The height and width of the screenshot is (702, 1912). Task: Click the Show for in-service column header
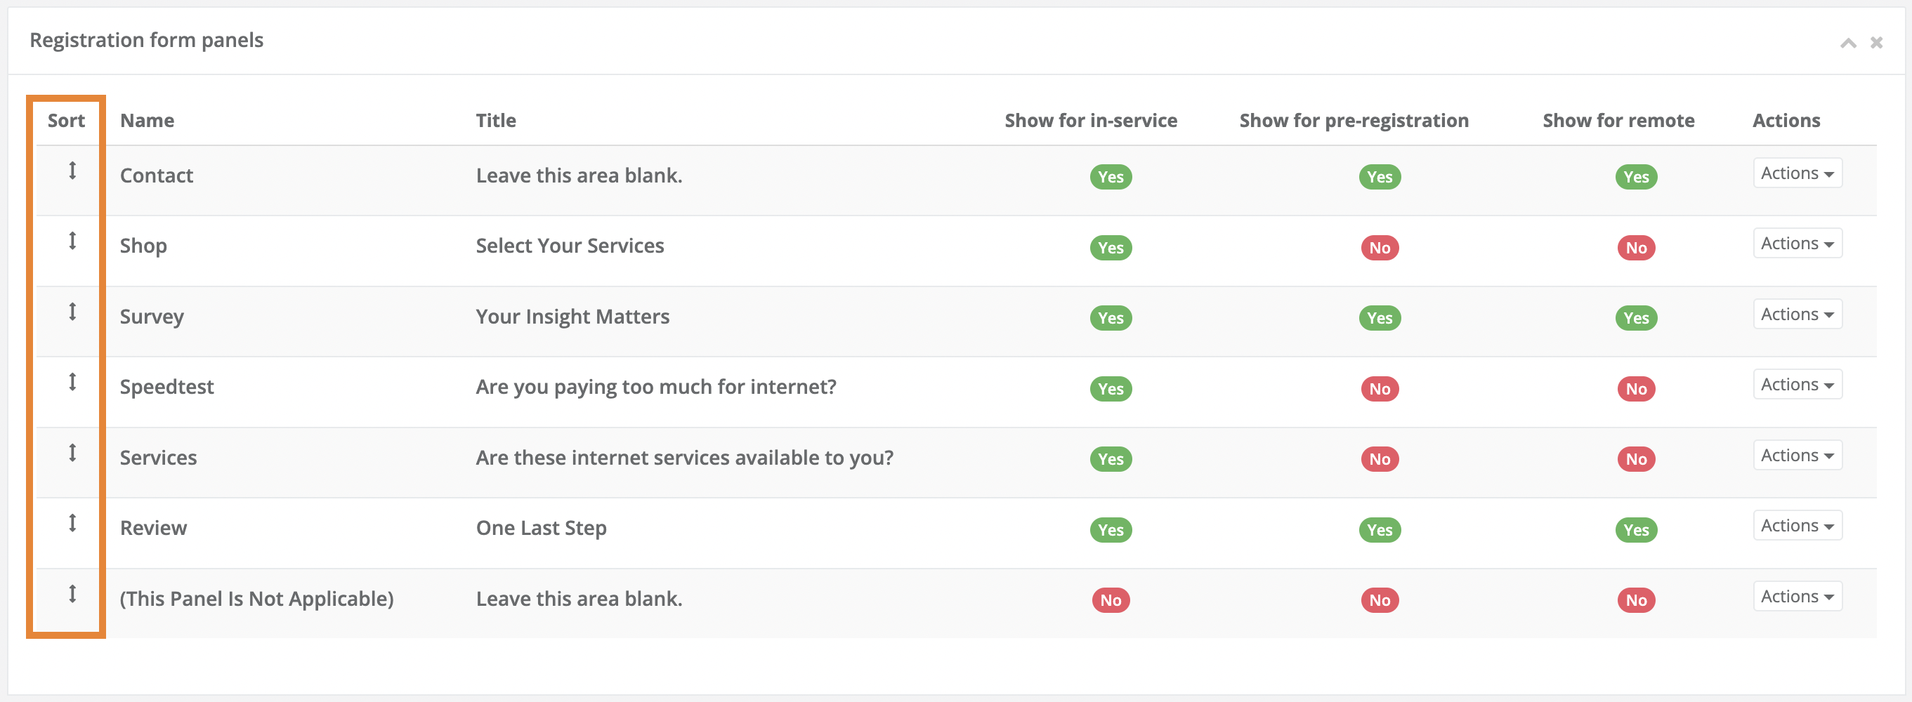click(1090, 121)
